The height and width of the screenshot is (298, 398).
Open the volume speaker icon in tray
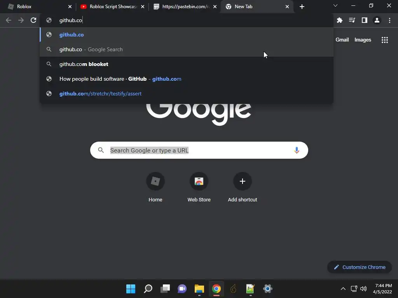click(363, 289)
